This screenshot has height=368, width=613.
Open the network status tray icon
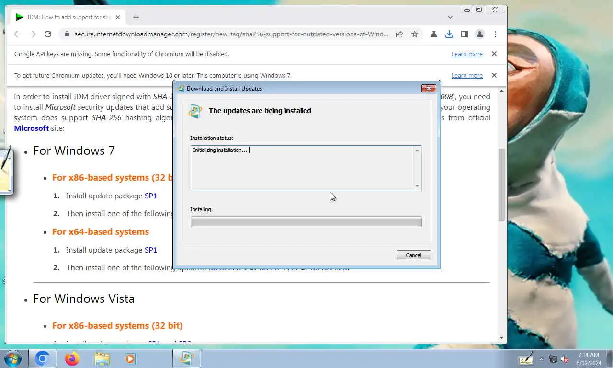pos(553,359)
